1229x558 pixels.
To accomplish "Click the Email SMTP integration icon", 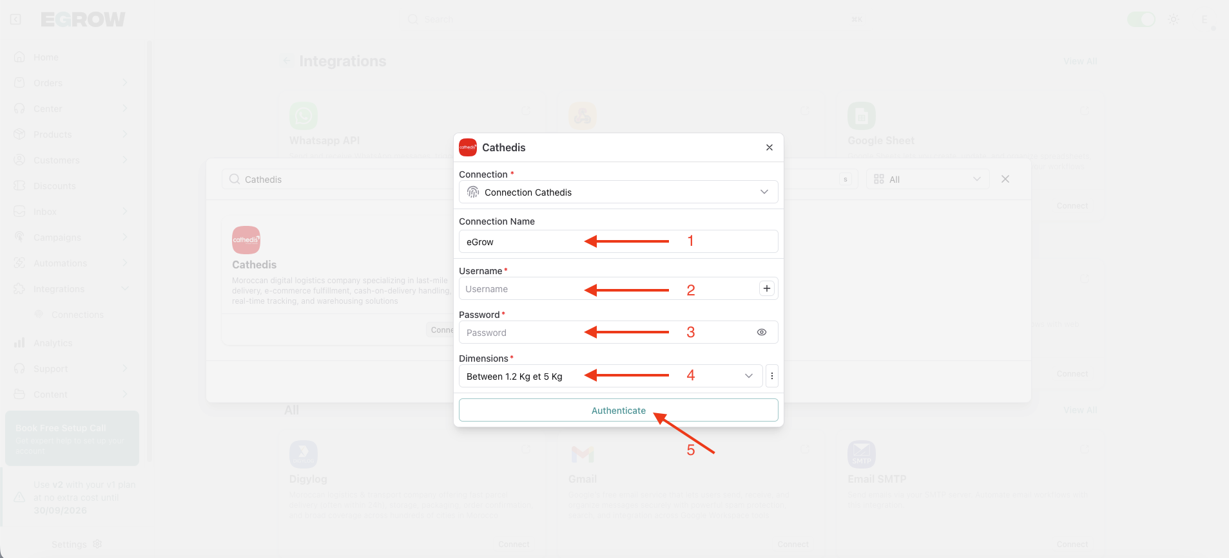I will point(862,454).
